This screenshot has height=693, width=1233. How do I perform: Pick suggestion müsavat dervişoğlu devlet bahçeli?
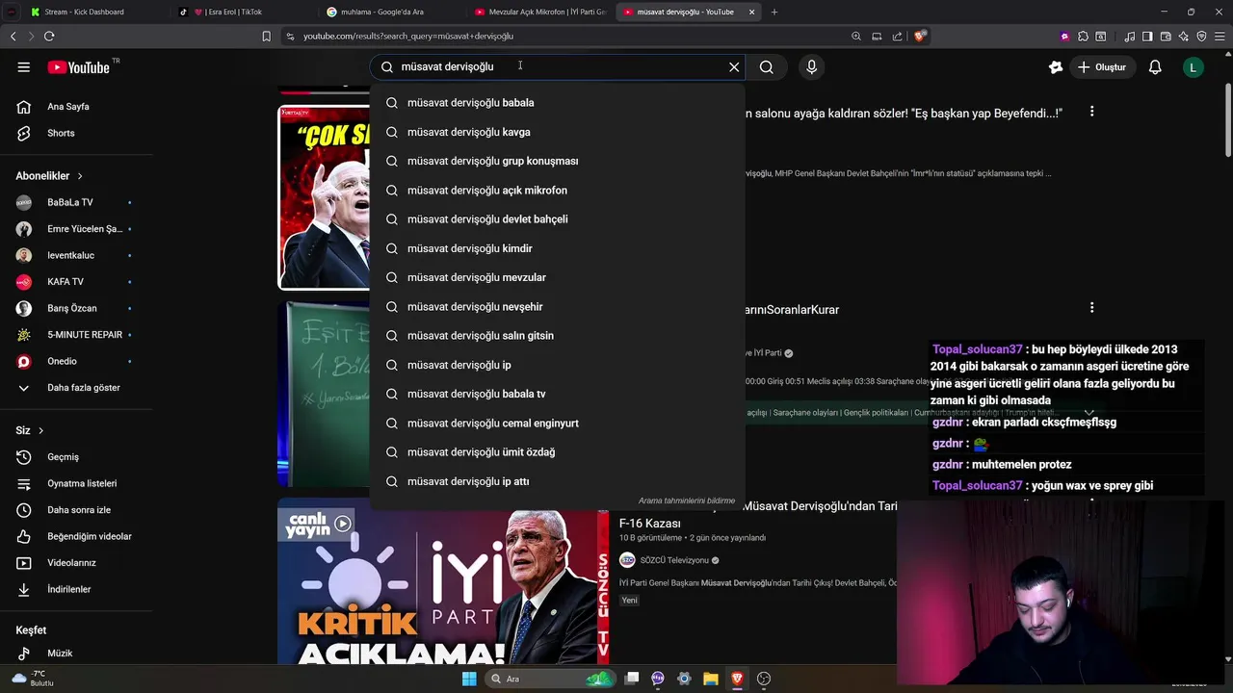tap(557, 219)
